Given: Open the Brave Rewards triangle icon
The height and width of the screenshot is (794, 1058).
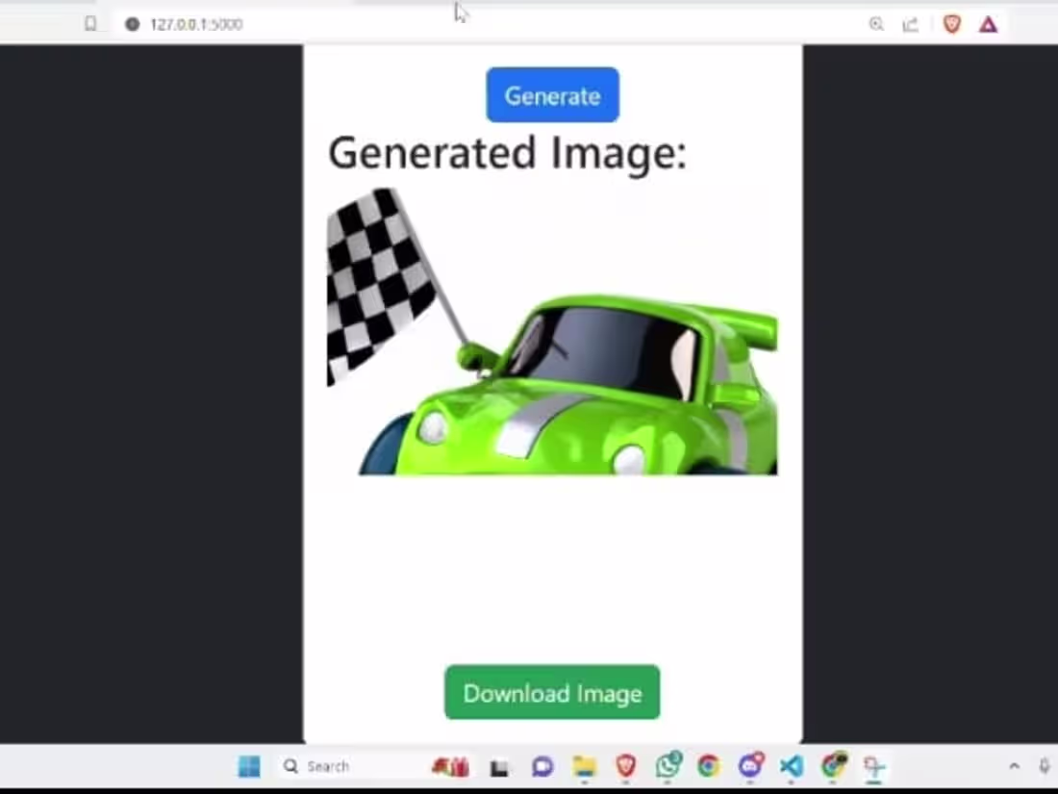Looking at the screenshot, I should tap(988, 25).
